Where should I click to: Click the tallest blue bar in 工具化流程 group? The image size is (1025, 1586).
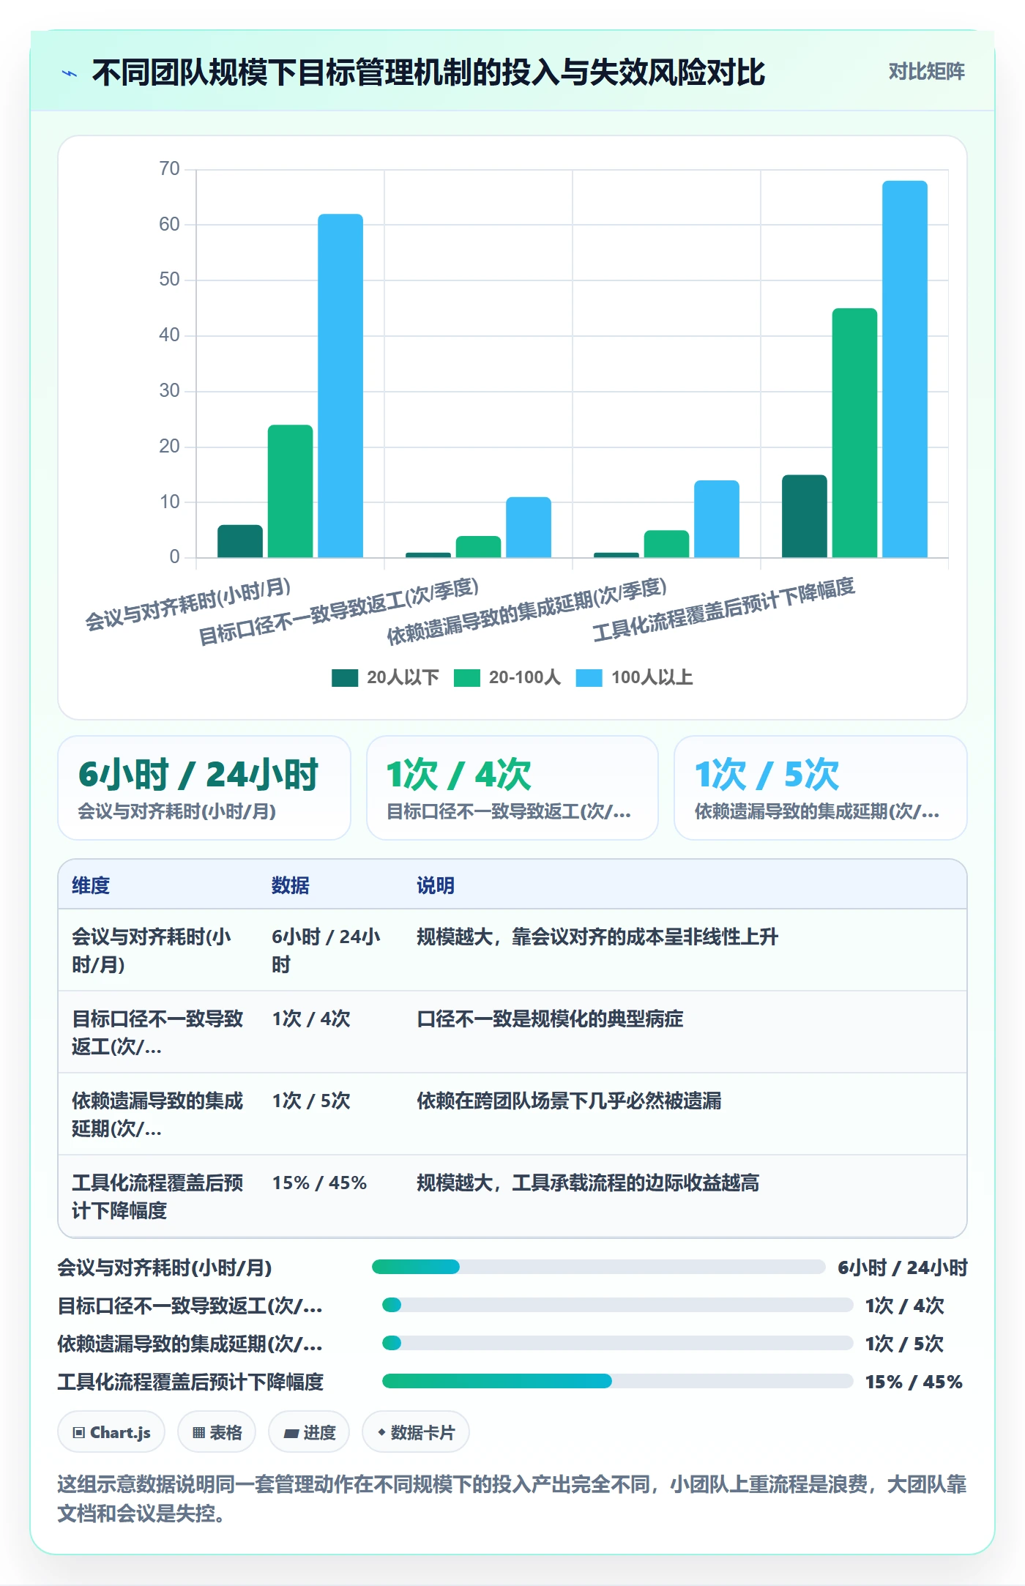(x=905, y=369)
